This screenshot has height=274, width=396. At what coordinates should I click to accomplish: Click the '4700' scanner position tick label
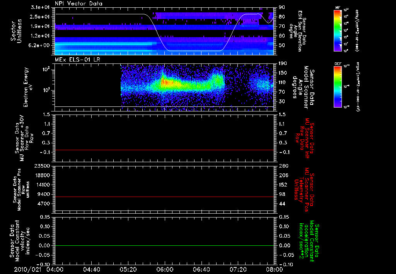pos(44,204)
